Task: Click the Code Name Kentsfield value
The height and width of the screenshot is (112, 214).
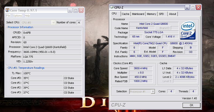Action: tap(142, 28)
